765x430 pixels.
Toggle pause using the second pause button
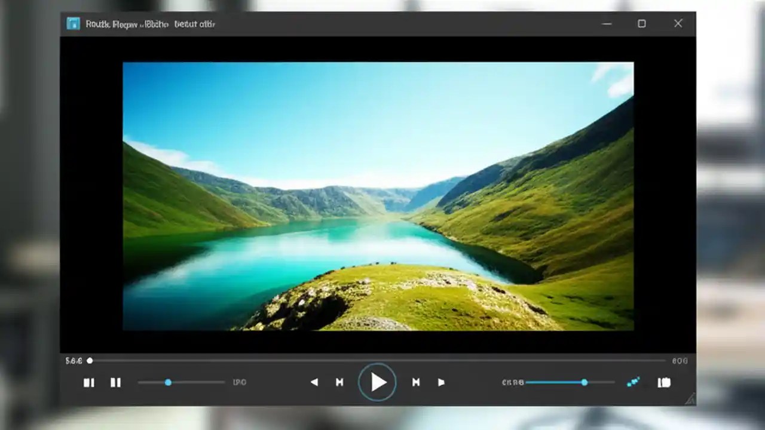point(117,382)
